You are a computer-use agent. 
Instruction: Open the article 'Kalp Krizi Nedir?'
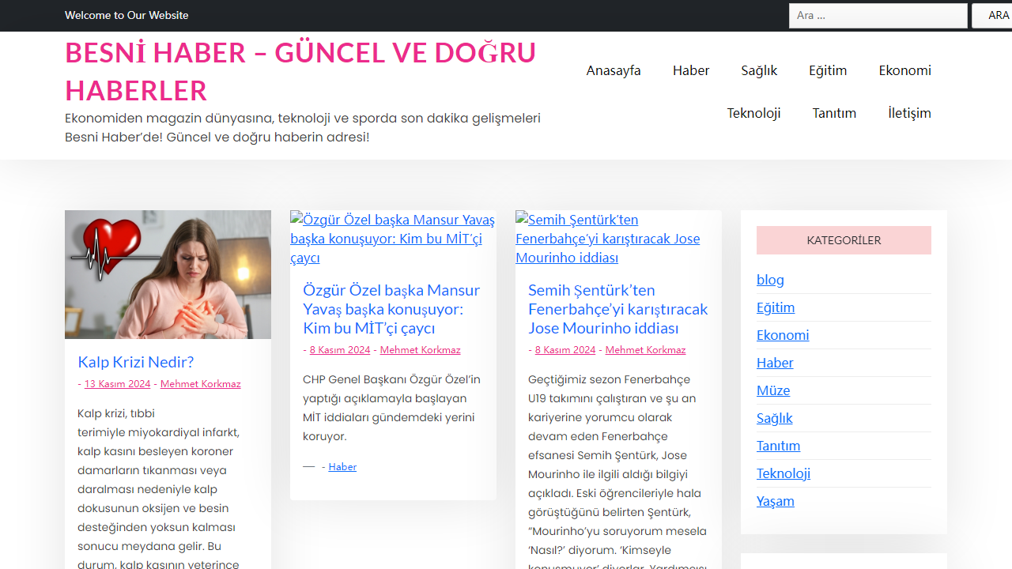click(x=135, y=362)
